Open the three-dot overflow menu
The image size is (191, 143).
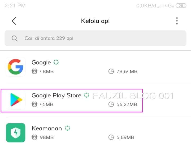click(x=177, y=21)
